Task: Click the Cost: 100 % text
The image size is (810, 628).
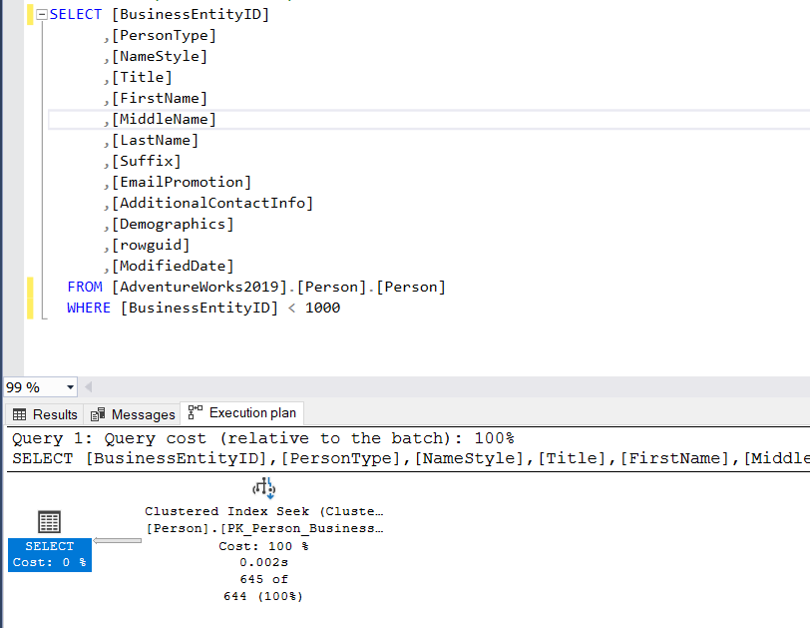Action: pos(263,546)
